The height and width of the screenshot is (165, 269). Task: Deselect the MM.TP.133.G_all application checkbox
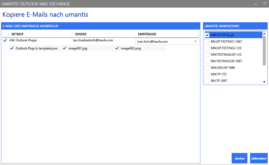coord(207,35)
